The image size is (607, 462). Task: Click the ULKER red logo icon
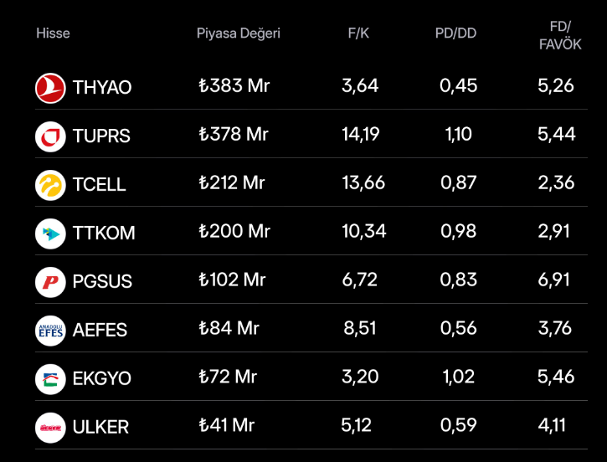50,428
